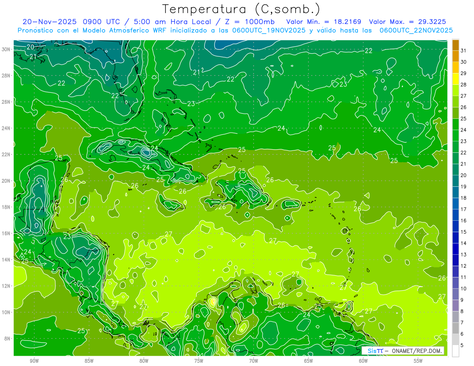
Task: Click the color scale label "31"
Action: click(464, 51)
